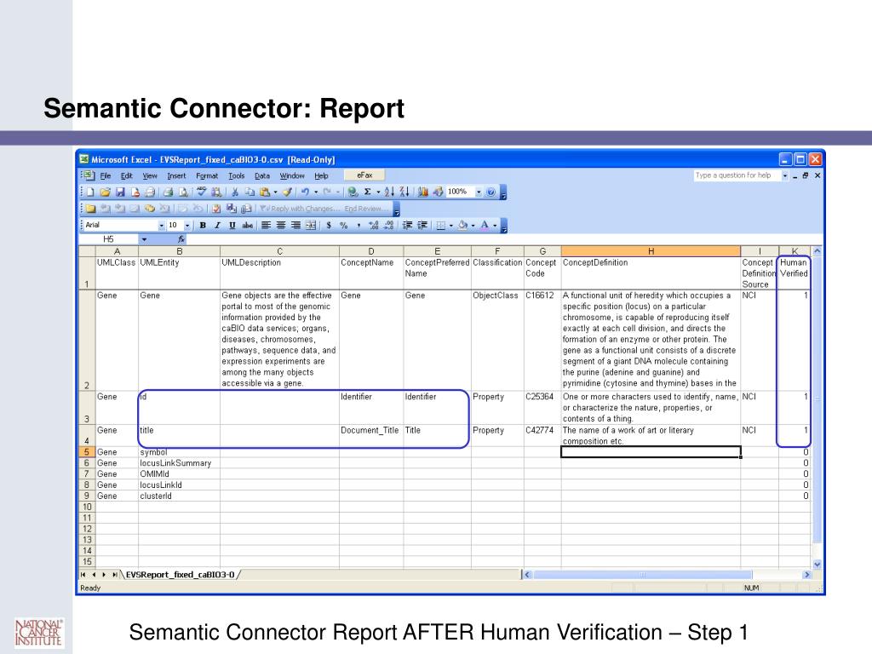Align text left in the cell

point(267,225)
